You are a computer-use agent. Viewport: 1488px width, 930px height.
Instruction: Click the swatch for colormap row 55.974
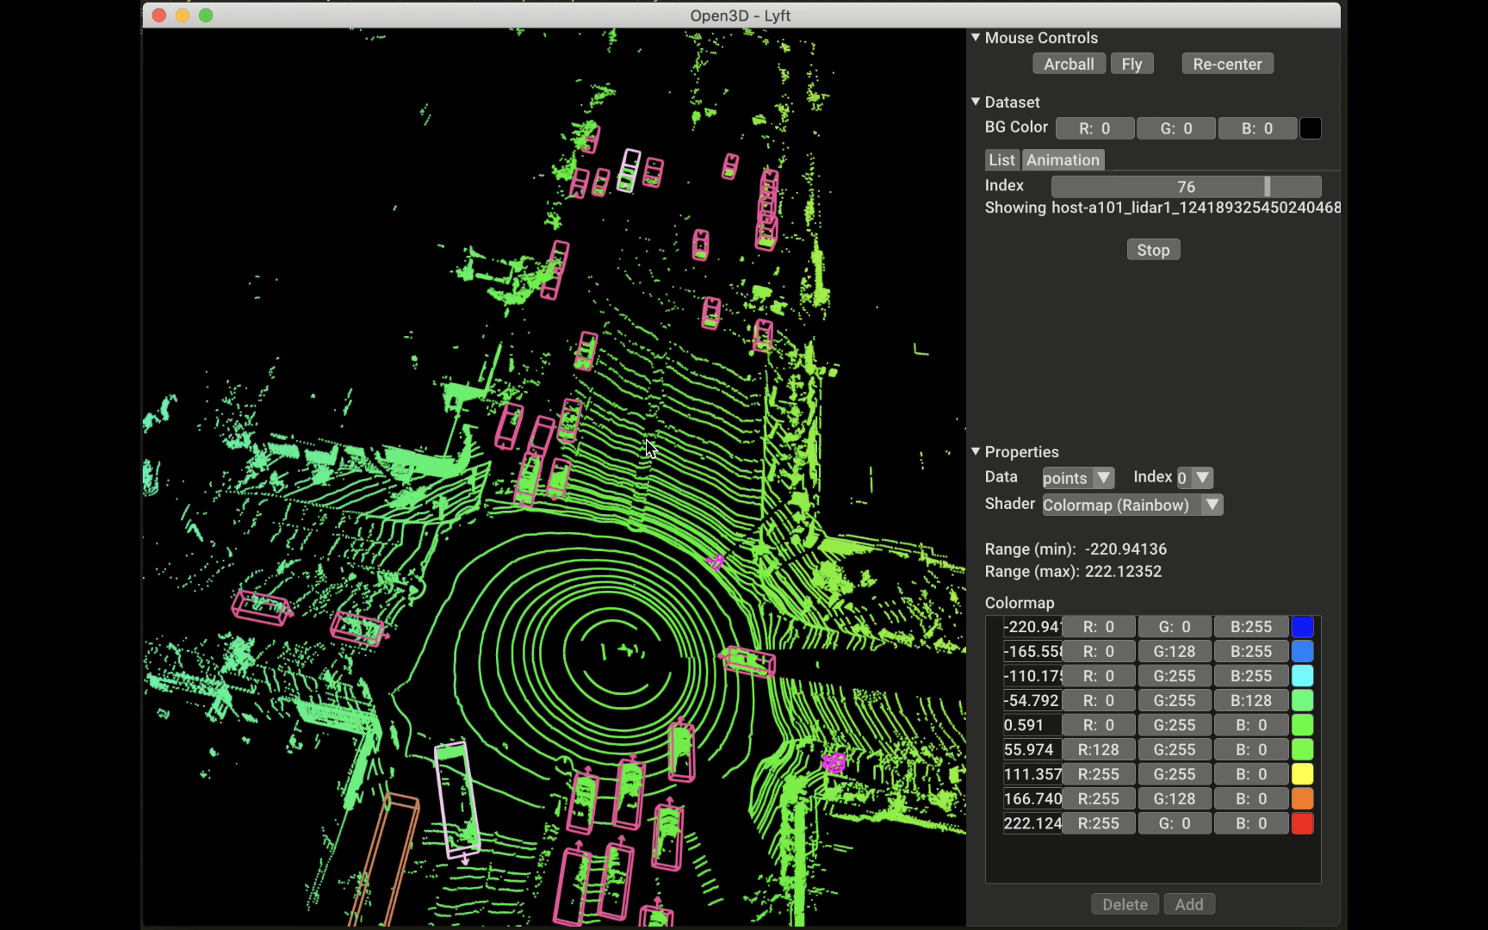[x=1302, y=750]
